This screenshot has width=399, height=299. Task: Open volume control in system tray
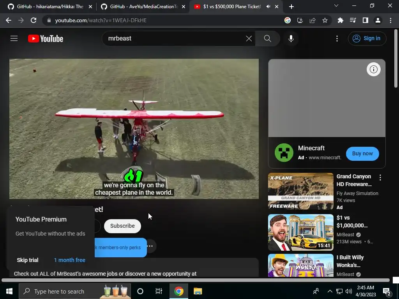tap(349, 291)
